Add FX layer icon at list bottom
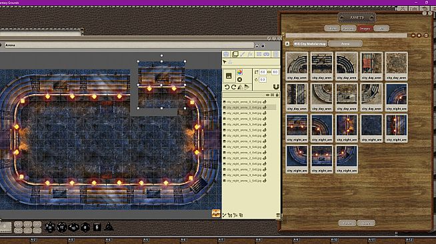Screen dimensions: 436x244 pyautogui.click(x=235, y=215)
